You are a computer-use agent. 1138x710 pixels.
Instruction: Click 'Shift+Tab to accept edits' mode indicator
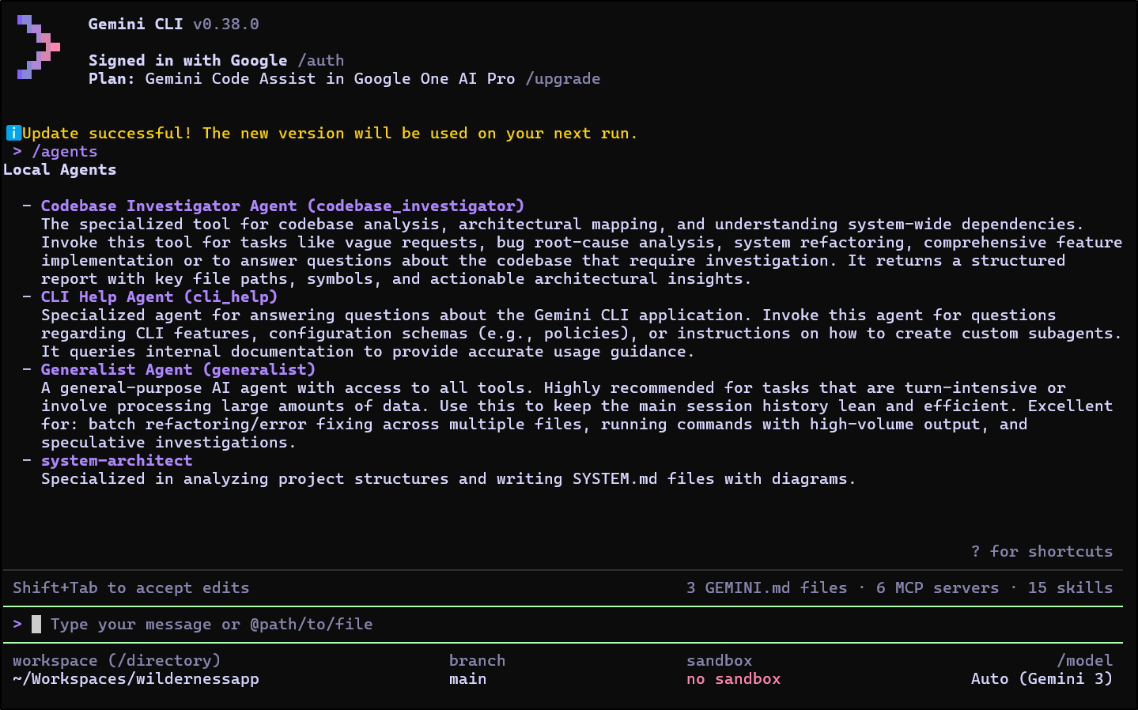pos(130,587)
